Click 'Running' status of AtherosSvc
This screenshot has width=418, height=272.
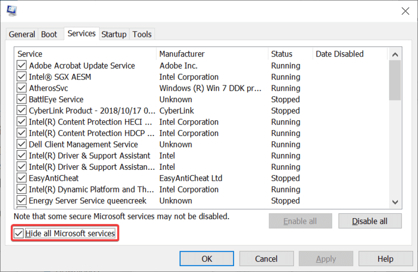pyautogui.click(x=286, y=88)
